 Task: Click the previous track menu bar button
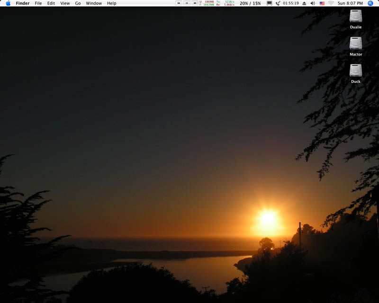[x=179, y=3]
